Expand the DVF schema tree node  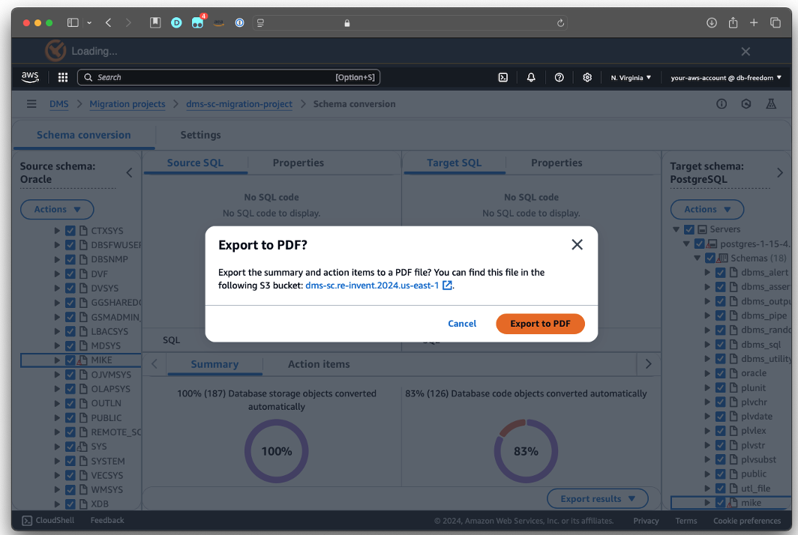coord(57,273)
